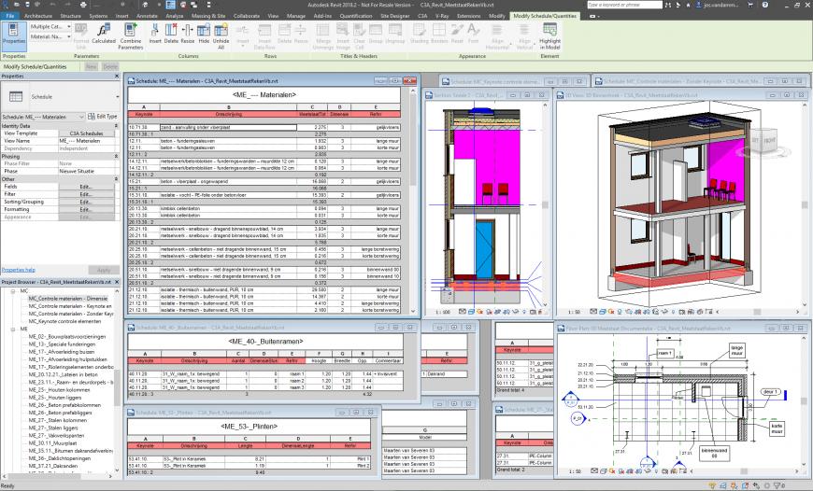Click the Filter icon in the status bar

(x=777, y=485)
